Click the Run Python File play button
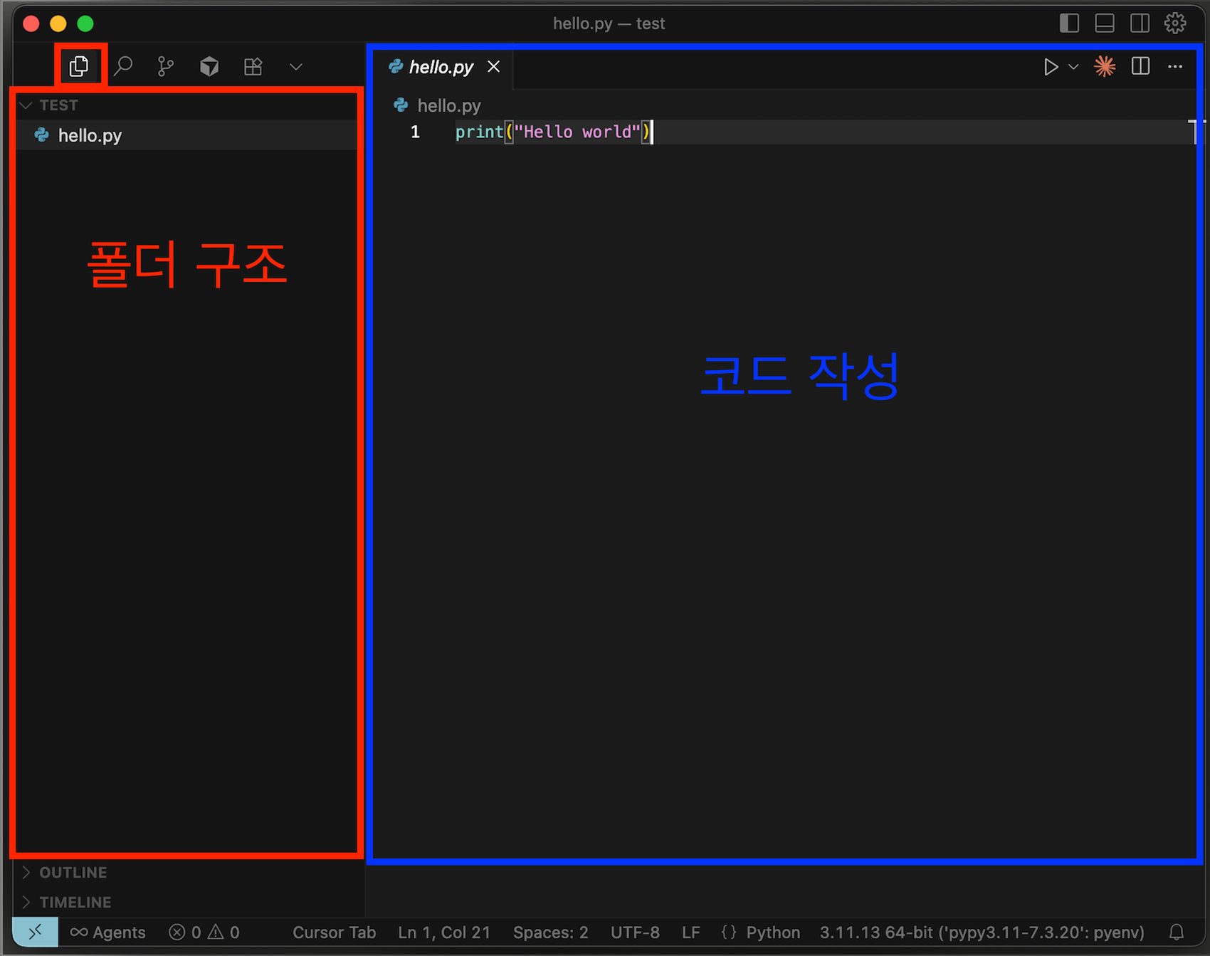 pos(1050,67)
